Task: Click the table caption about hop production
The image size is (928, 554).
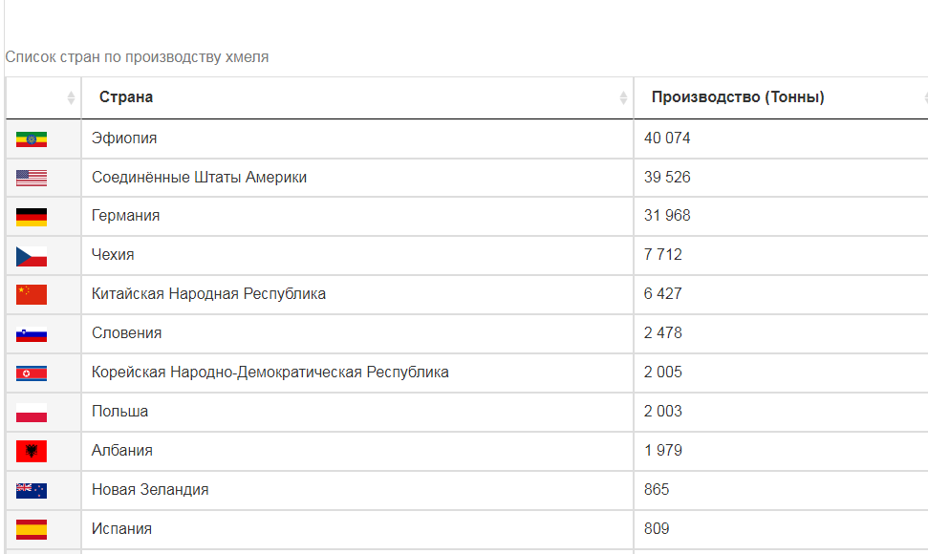Action: click(137, 57)
